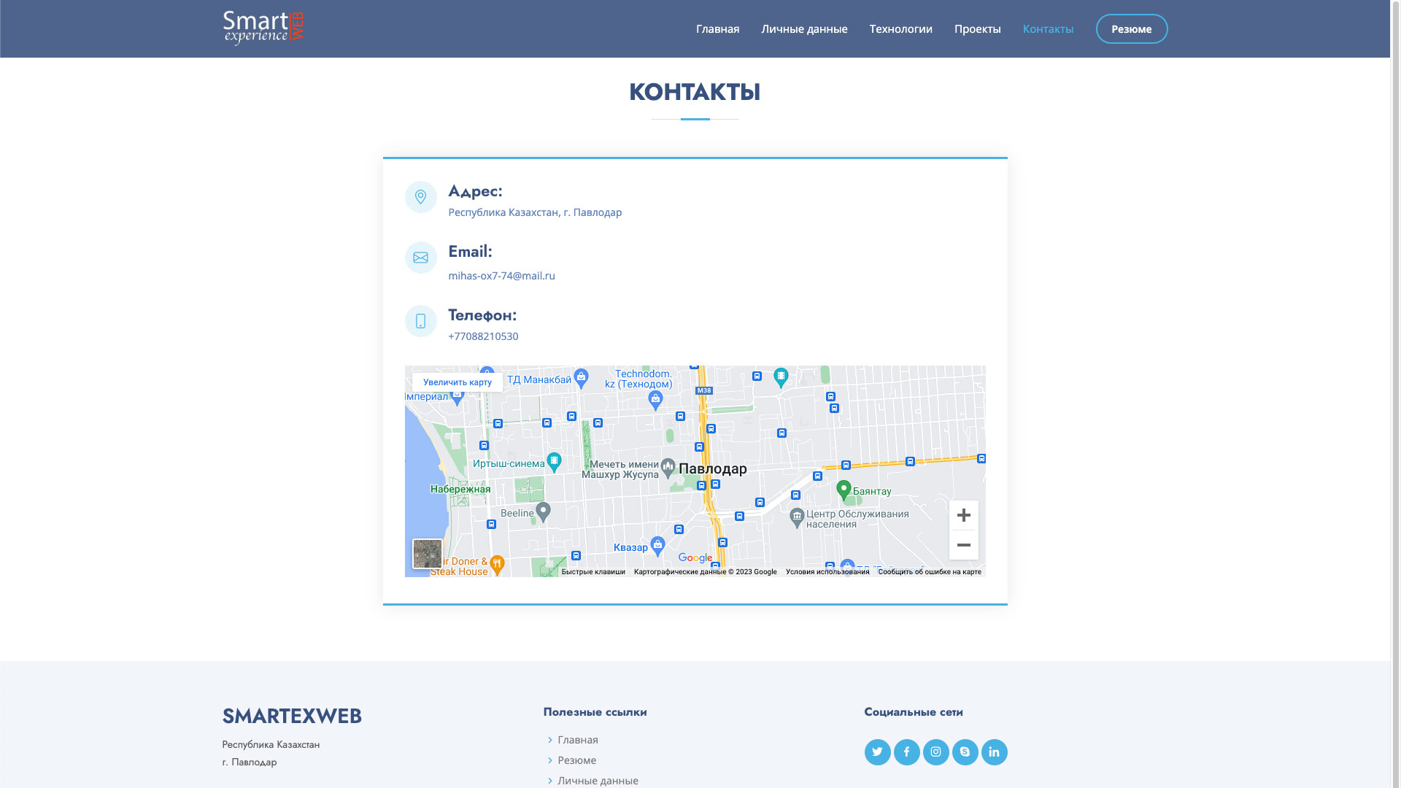Click the Smart Experience Web logo
The image size is (1401, 788).
tap(263, 28)
